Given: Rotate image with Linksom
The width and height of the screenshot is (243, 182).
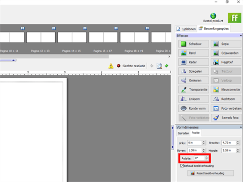Looking at the screenshot, I should point(193,99).
